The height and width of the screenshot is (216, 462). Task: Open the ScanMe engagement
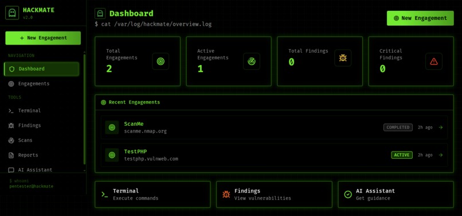[274, 127]
